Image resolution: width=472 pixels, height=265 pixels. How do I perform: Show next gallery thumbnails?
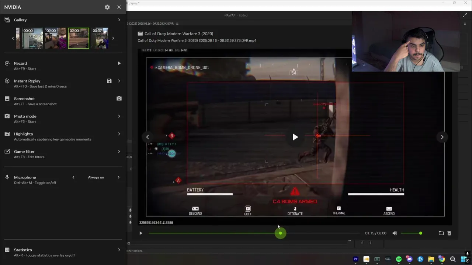coord(113,38)
